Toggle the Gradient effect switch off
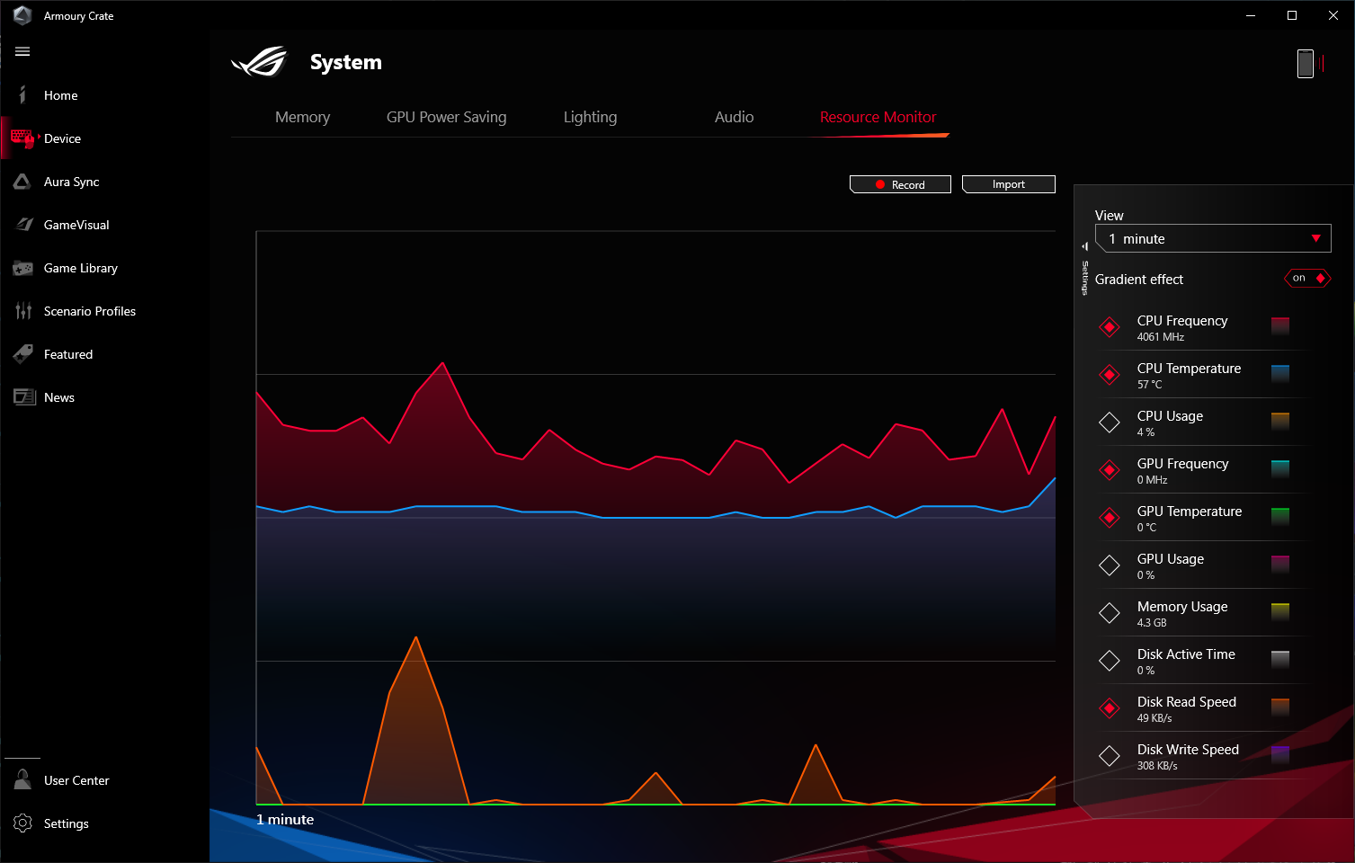 [x=1307, y=279]
